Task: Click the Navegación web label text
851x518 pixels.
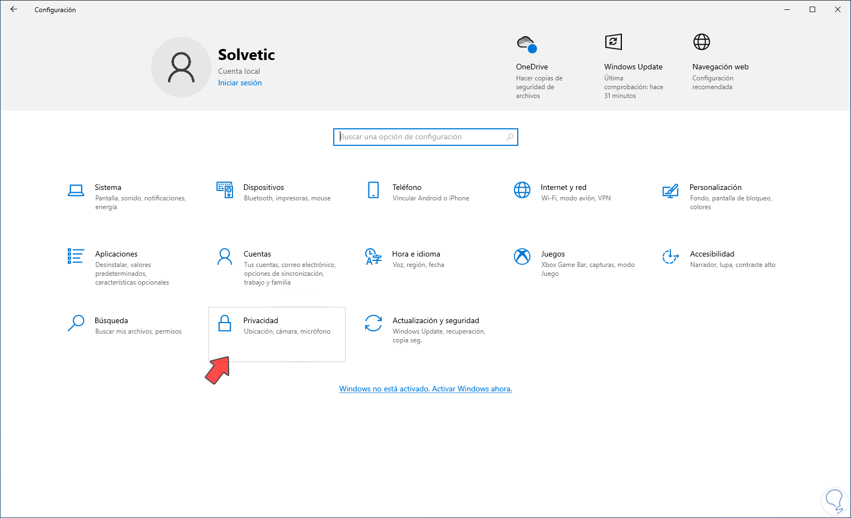Action: point(720,67)
